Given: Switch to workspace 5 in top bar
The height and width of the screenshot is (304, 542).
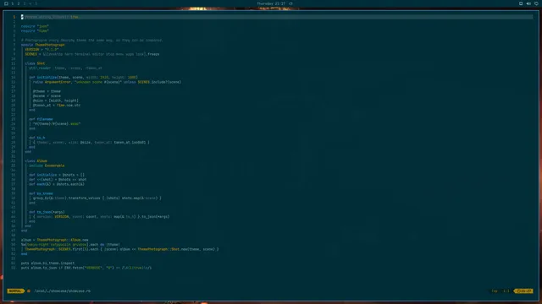Looking at the screenshot, I should pyautogui.click(x=36, y=3).
